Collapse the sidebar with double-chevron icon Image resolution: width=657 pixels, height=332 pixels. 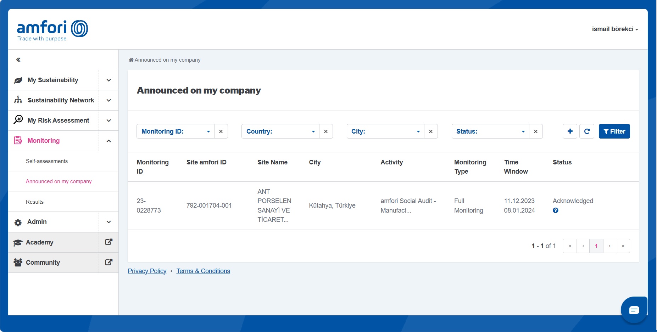click(18, 60)
